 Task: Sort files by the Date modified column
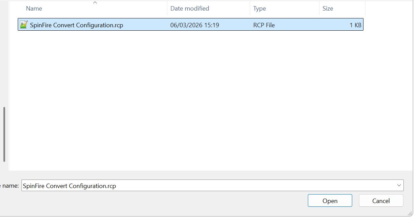click(190, 9)
